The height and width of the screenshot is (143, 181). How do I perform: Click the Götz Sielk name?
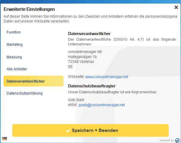tap(76, 100)
